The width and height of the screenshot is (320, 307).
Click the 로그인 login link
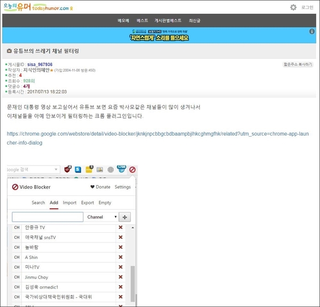pyautogui.click(x=307, y=7)
